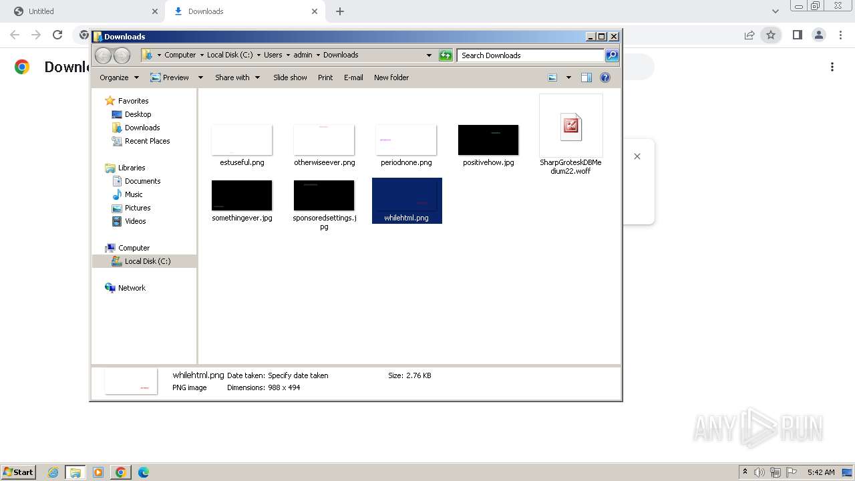
Task: Open Internet Explorer from taskbar
Action: tap(53, 472)
